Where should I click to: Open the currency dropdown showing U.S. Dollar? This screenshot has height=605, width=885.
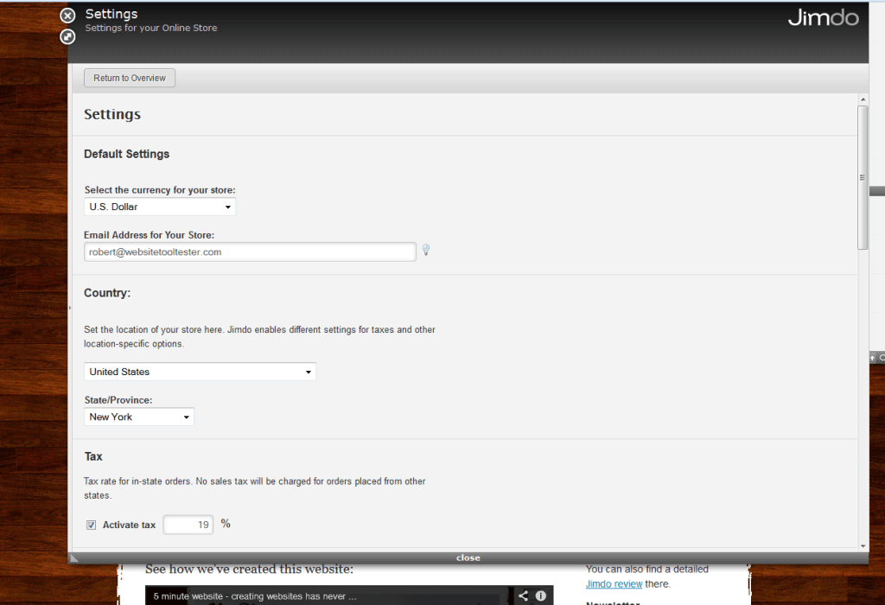tap(160, 207)
